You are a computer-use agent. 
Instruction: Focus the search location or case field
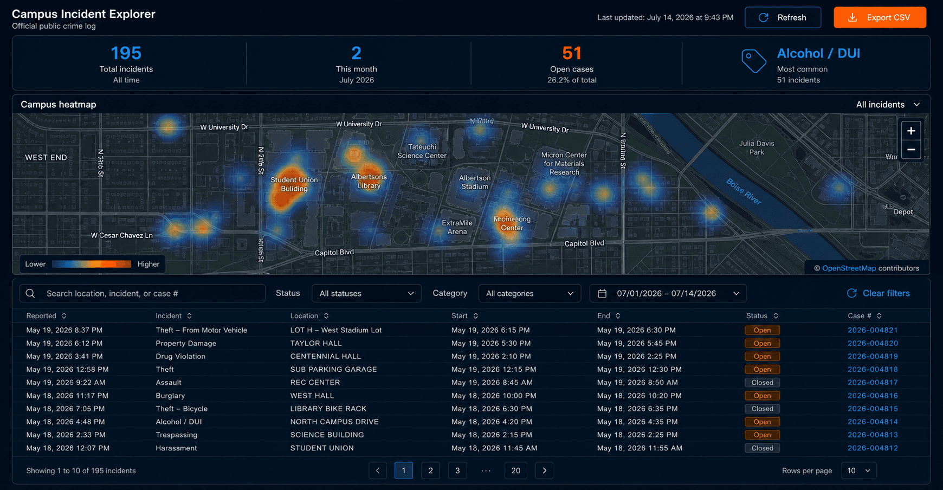click(x=143, y=293)
